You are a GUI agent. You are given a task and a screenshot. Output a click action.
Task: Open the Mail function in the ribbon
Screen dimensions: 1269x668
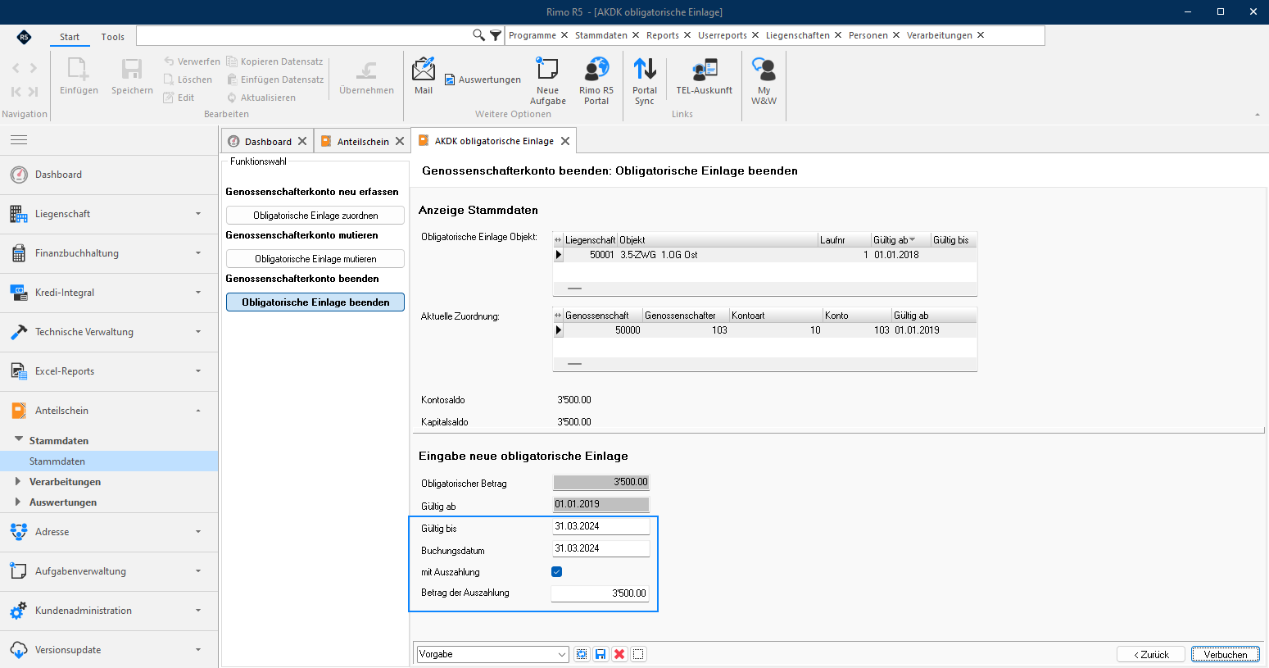pos(424,76)
